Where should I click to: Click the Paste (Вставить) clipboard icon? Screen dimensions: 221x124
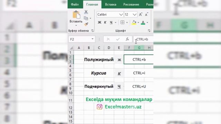click(x=76, y=14)
